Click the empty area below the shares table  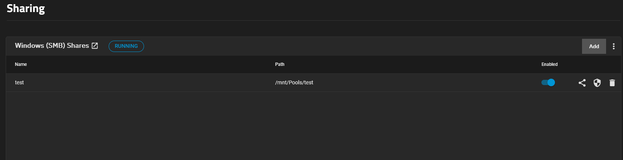[x=314, y=126]
